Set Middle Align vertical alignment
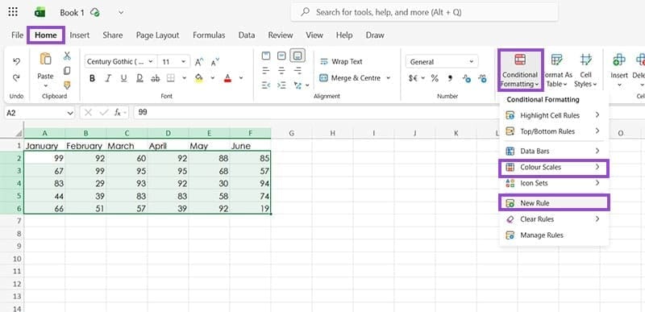The height and width of the screenshot is (312, 645). (281, 56)
